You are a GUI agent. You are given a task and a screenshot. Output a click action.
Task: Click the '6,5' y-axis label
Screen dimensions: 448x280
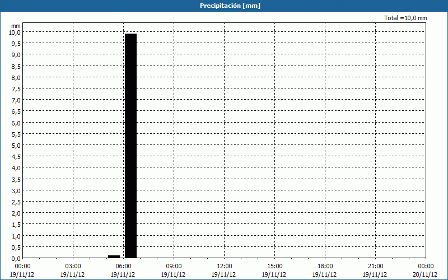pyautogui.click(x=16, y=111)
